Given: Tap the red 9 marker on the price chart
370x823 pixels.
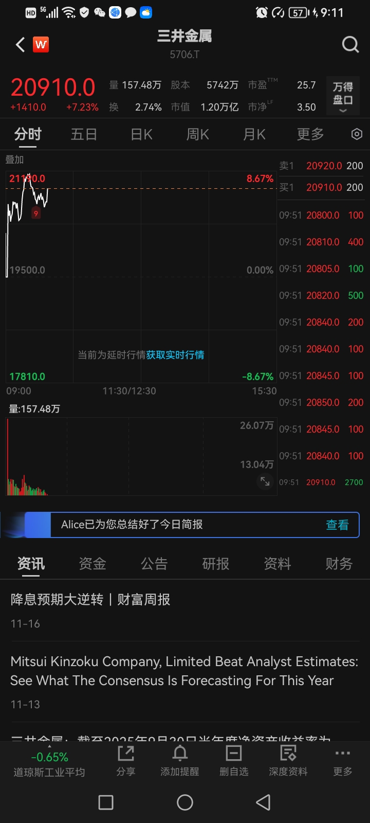Looking at the screenshot, I should [x=35, y=213].
